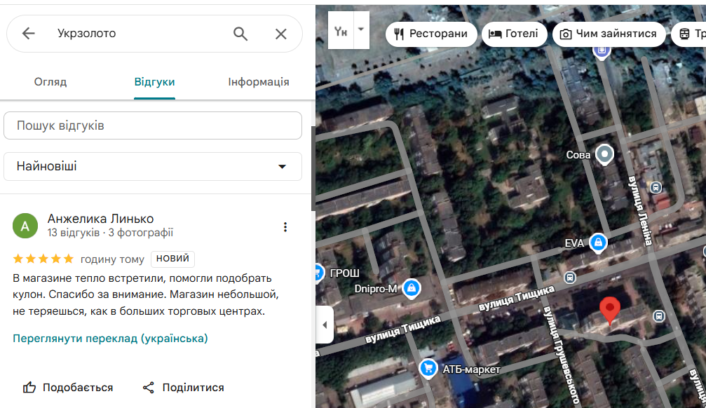Screen dimensions: 706x408
Task: Open the Сова place marker
Action: coord(604,155)
